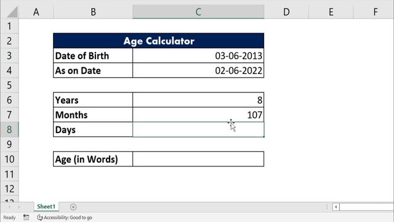The image size is (394, 222).
Task: Click the horizontal scrollbar track
Action: pyautogui.click(x=367, y=207)
